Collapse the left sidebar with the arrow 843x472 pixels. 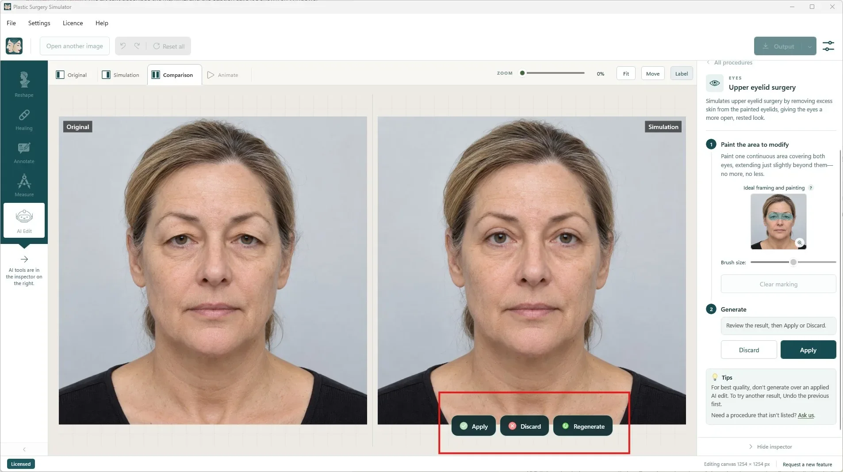[24, 449]
